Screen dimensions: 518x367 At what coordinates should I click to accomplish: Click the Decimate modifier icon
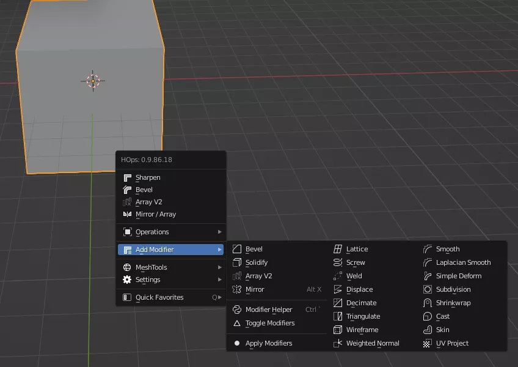click(338, 303)
